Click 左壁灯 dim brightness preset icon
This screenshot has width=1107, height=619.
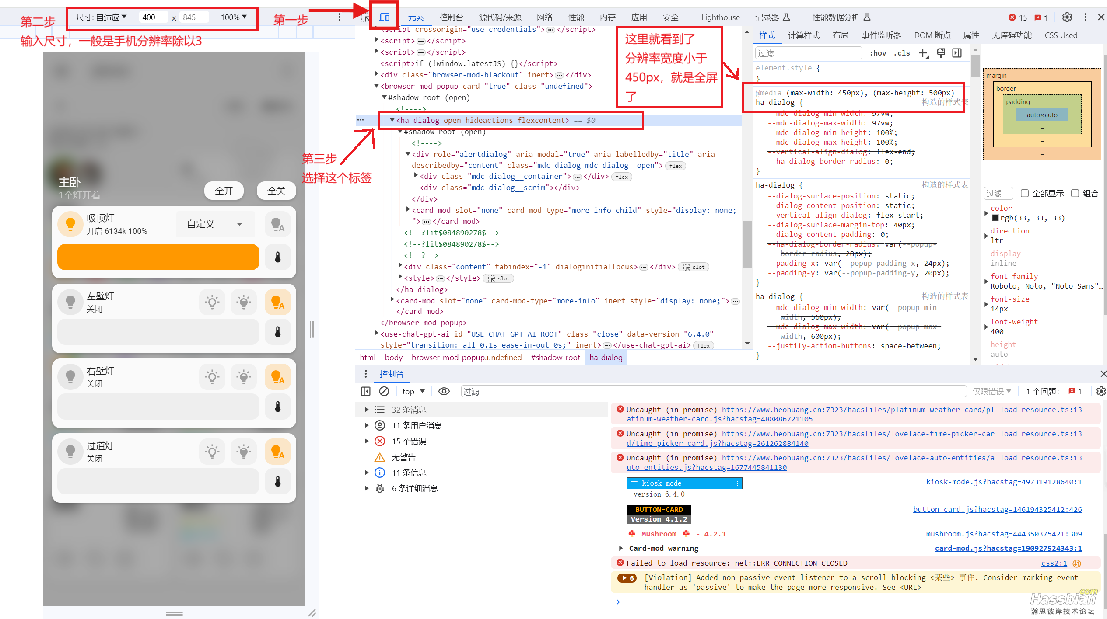(x=212, y=302)
